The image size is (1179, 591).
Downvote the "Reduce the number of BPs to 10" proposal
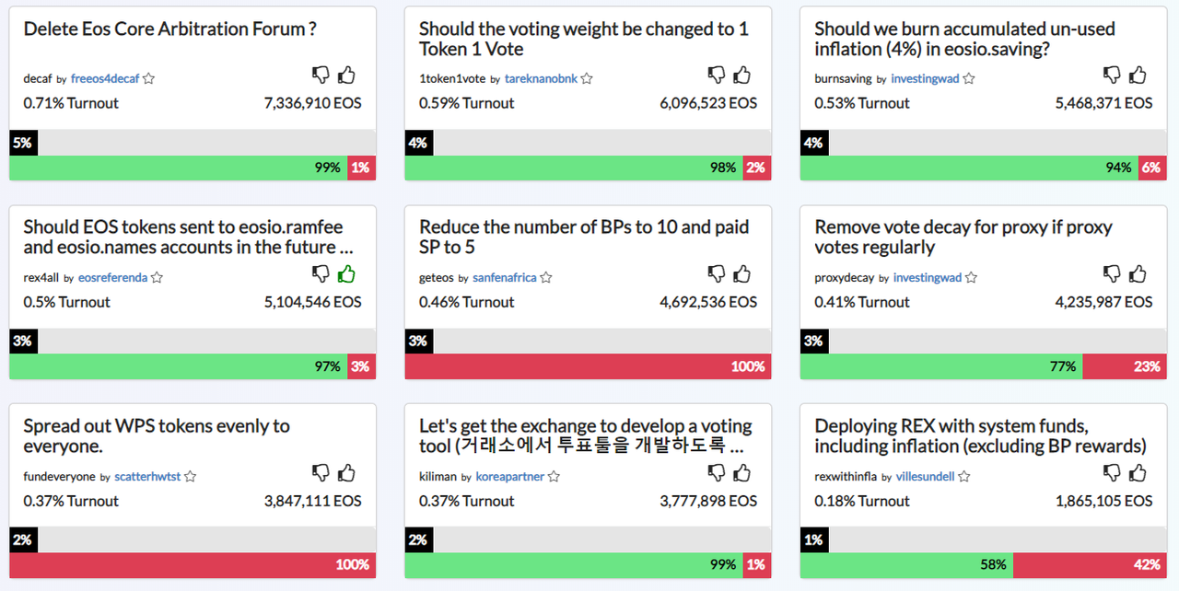(x=716, y=272)
